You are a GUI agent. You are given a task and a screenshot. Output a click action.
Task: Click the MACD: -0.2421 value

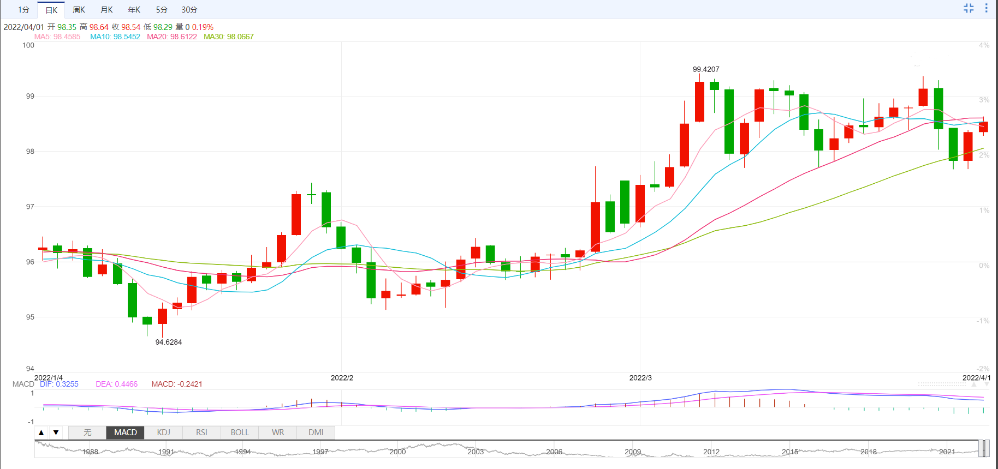click(177, 384)
